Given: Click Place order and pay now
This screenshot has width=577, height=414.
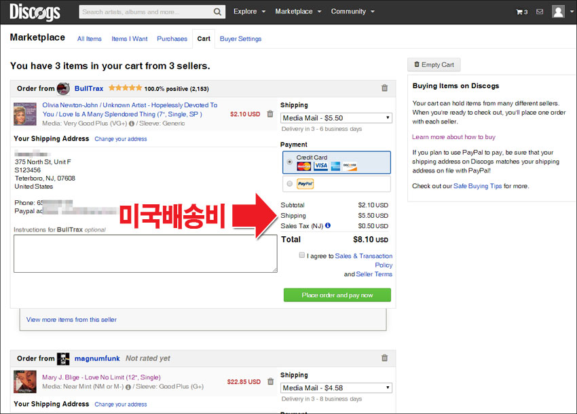Looking at the screenshot, I should pyautogui.click(x=337, y=295).
